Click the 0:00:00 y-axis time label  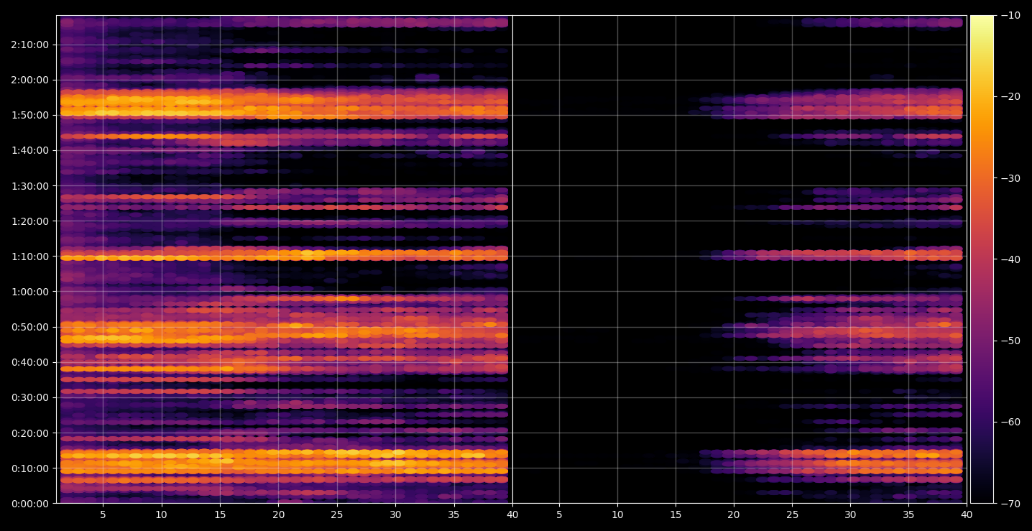pos(29,504)
